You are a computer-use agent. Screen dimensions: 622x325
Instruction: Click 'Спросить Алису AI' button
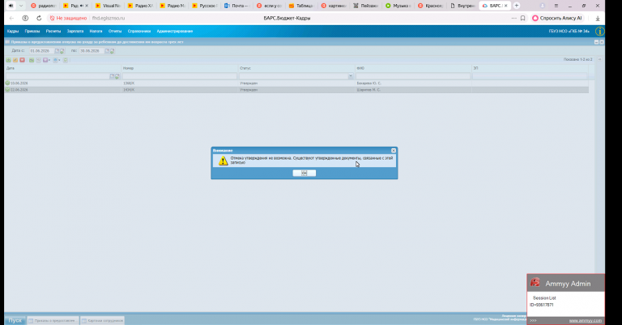(x=557, y=19)
